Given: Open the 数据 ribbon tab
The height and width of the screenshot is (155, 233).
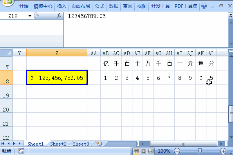Looking at the screenshot, I should 114,6.
